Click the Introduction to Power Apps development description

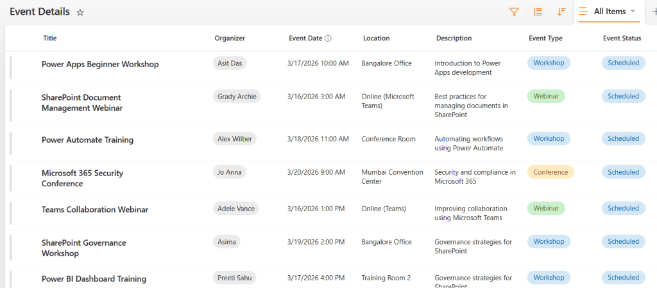pos(468,68)
